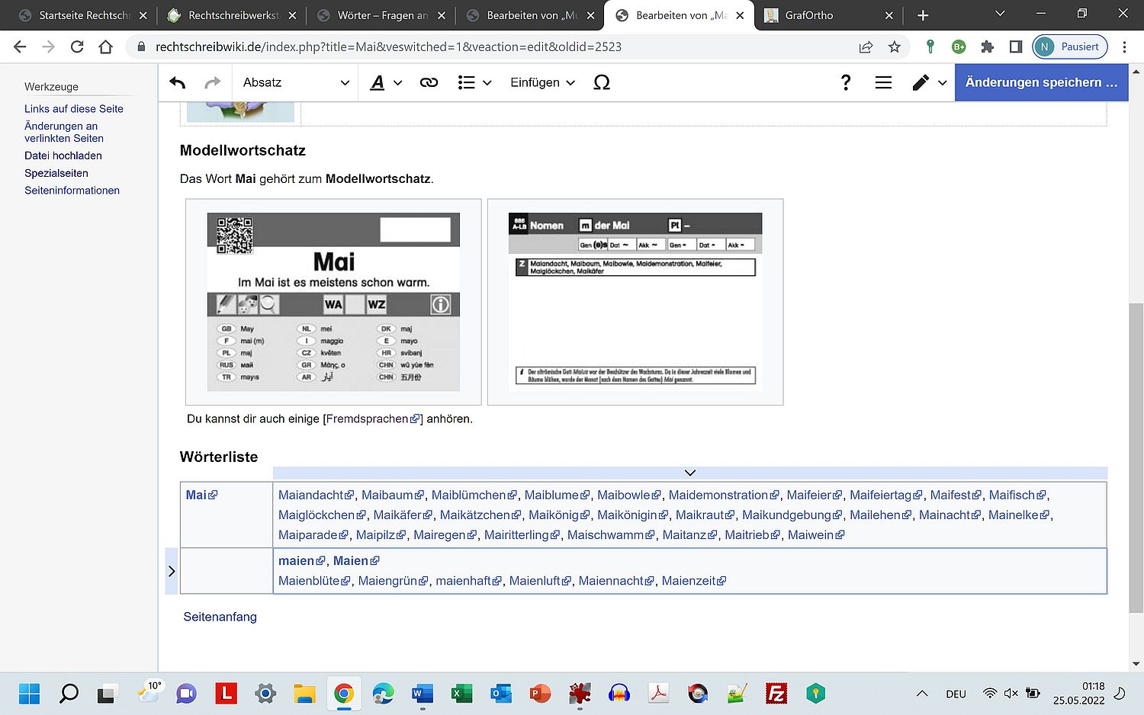The height and width of the screenshot is (715, 1144).
Task: Open FileZilla from the taskbar
Action: coord(776,694)
